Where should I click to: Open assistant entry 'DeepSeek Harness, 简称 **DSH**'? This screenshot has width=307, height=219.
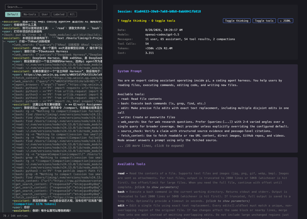(x=57, y=58)
